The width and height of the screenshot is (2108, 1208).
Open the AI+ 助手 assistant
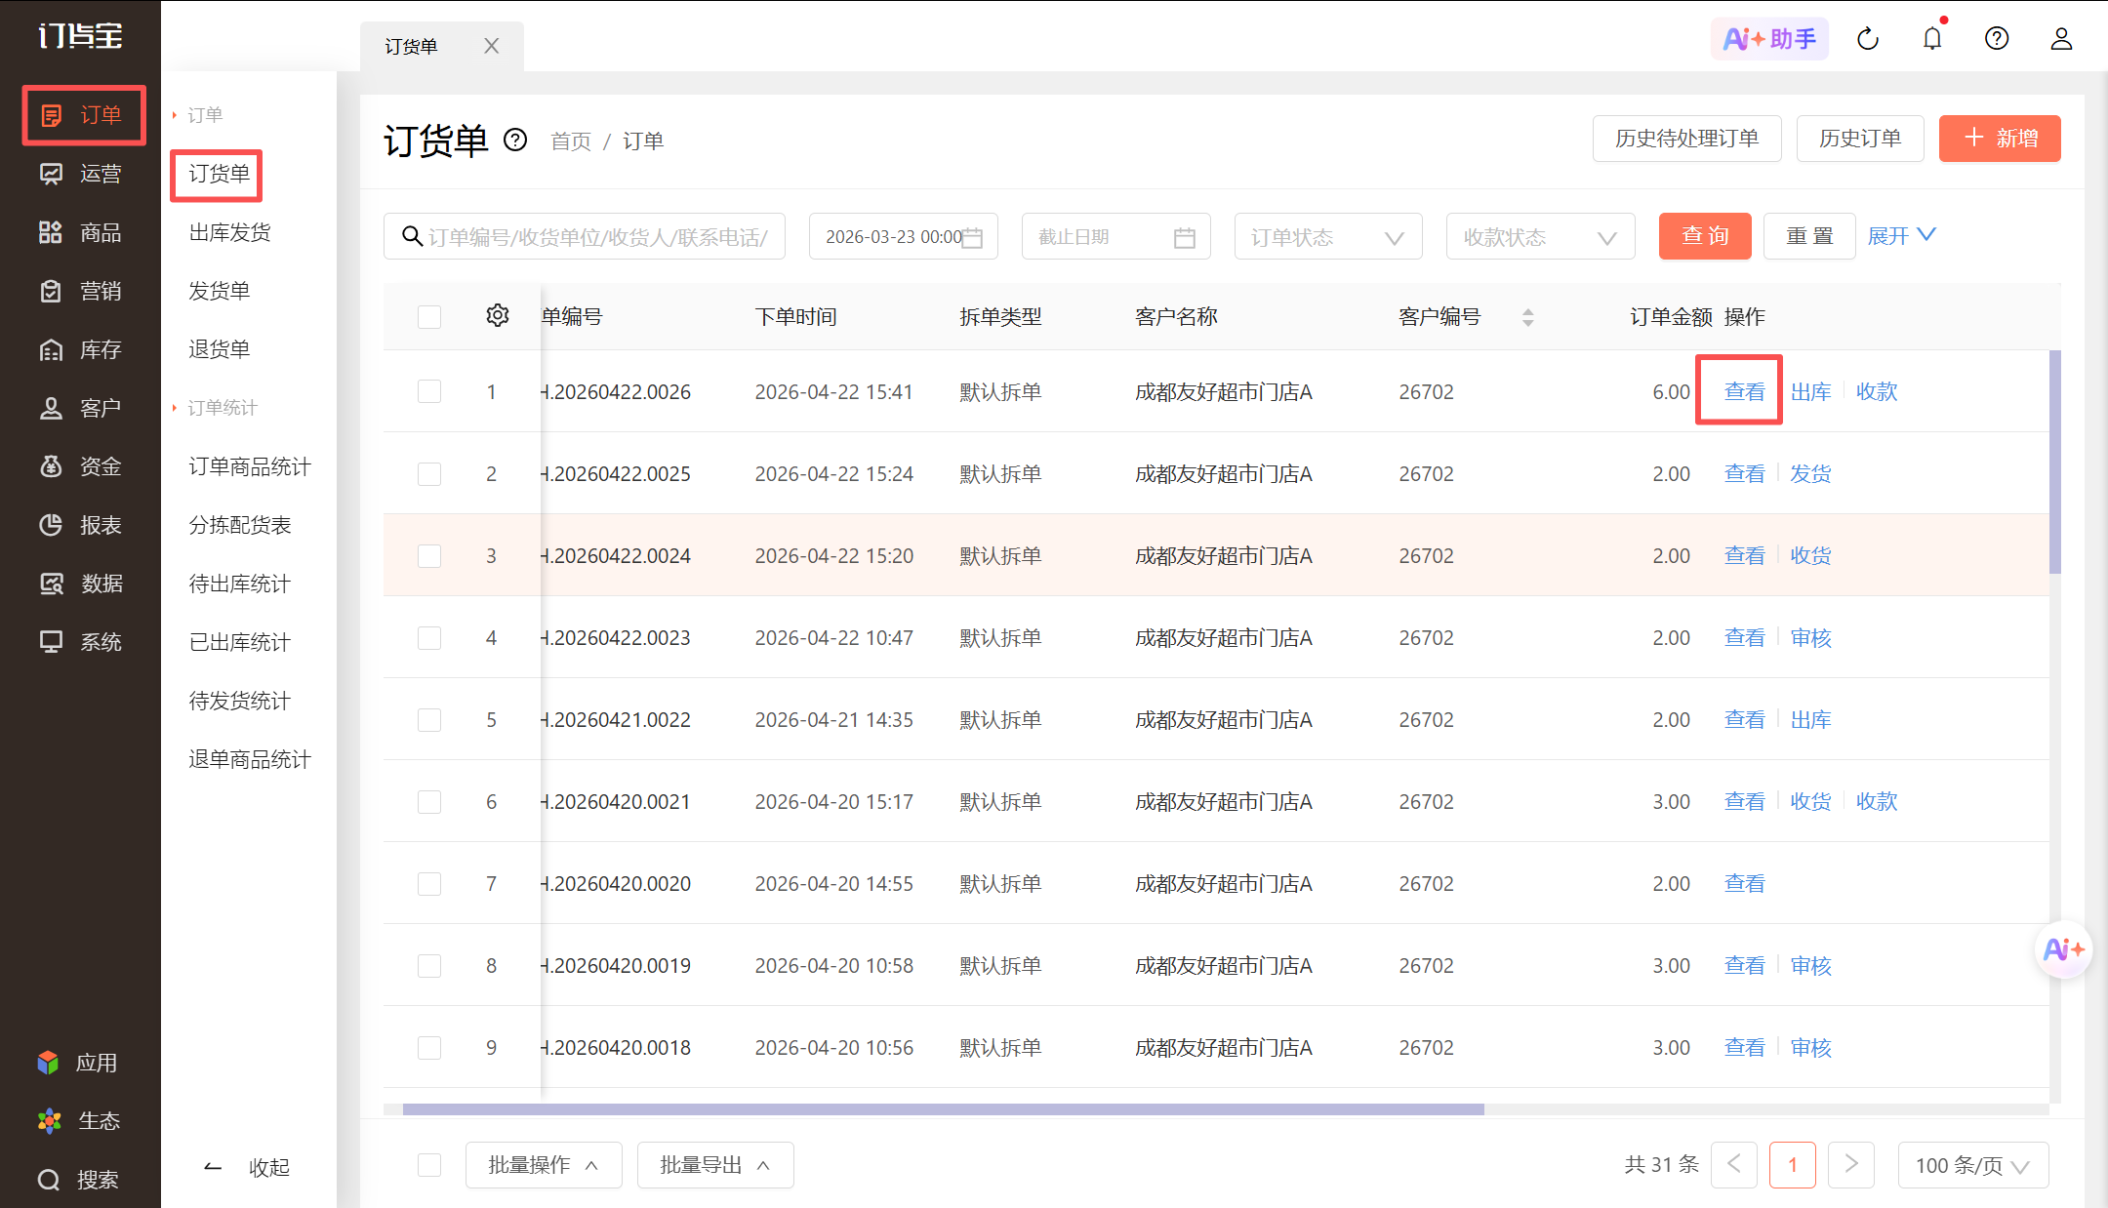coord(1769,39)
